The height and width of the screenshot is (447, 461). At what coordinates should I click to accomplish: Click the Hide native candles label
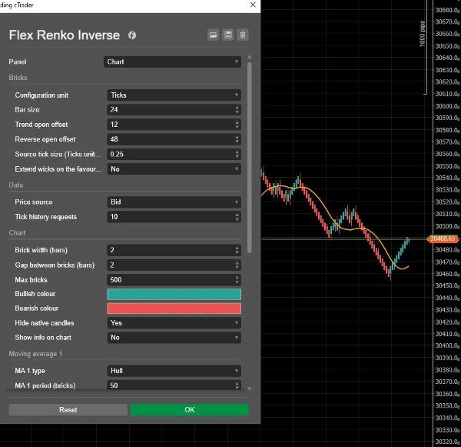[45, 323]
